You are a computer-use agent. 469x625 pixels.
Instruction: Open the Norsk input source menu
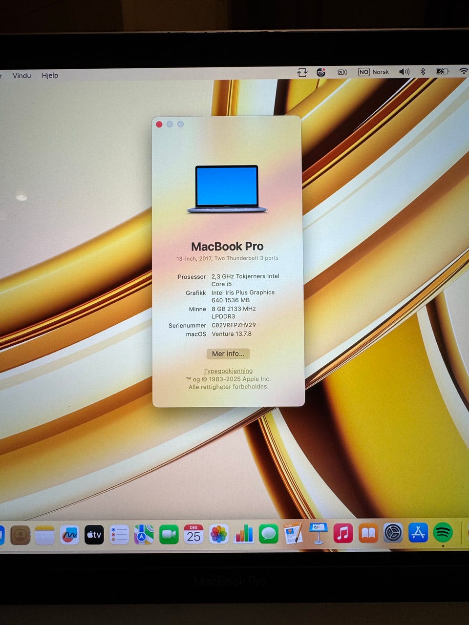(374, 72)
